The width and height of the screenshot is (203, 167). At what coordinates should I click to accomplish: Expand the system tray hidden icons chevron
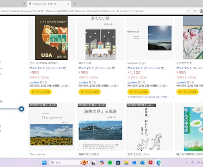(187, 163)
